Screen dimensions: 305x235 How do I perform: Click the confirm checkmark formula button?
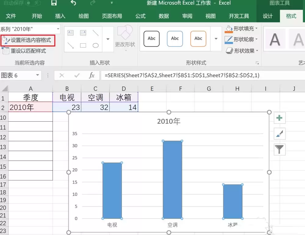tap(77, 75)
